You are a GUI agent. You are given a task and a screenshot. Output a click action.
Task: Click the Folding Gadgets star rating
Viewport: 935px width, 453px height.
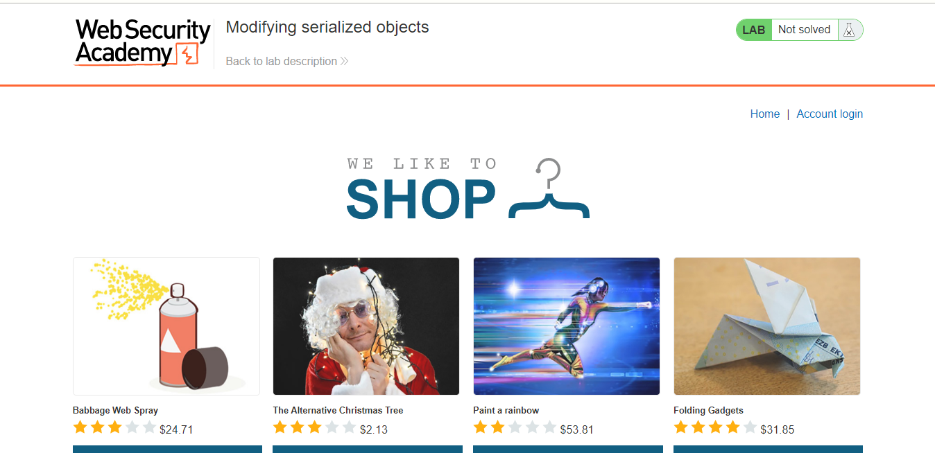click(715, 427)
